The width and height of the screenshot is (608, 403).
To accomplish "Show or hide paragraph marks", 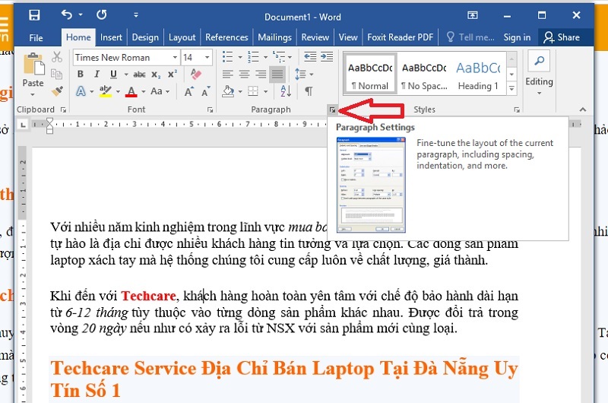I will pyautogui.click(x=309, y=91).
